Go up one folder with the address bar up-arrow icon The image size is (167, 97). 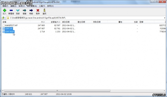[3, 18]
